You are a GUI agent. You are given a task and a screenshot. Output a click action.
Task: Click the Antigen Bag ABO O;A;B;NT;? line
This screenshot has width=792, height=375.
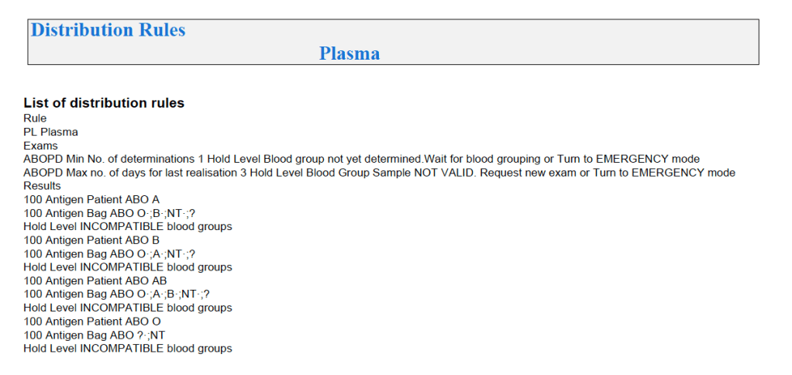(116, 294)
